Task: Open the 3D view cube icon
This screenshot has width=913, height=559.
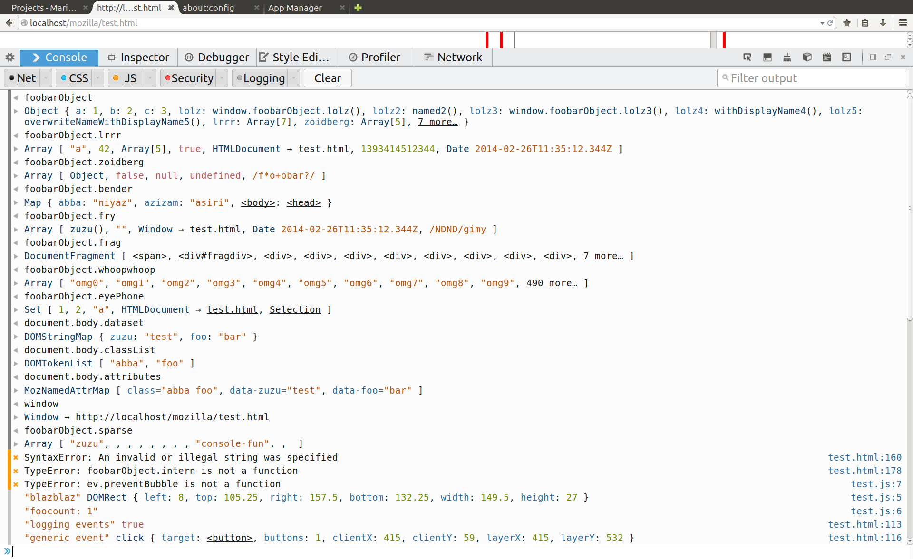Action: [x=807, y=58]
